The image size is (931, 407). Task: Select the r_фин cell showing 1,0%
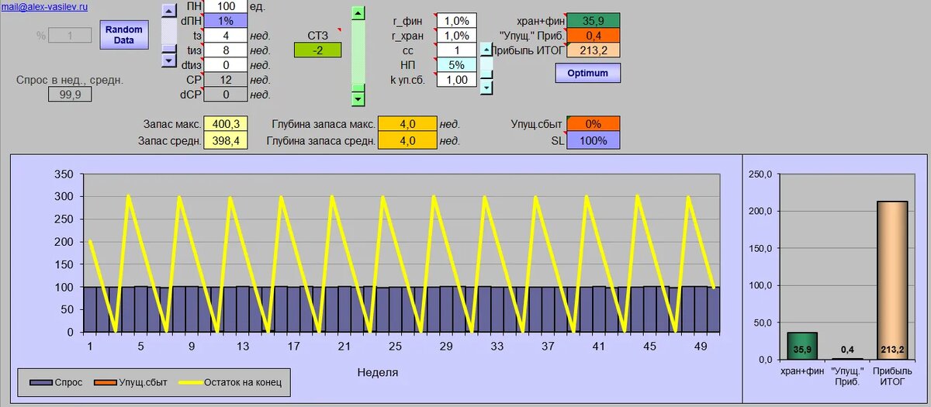point(457,20)
